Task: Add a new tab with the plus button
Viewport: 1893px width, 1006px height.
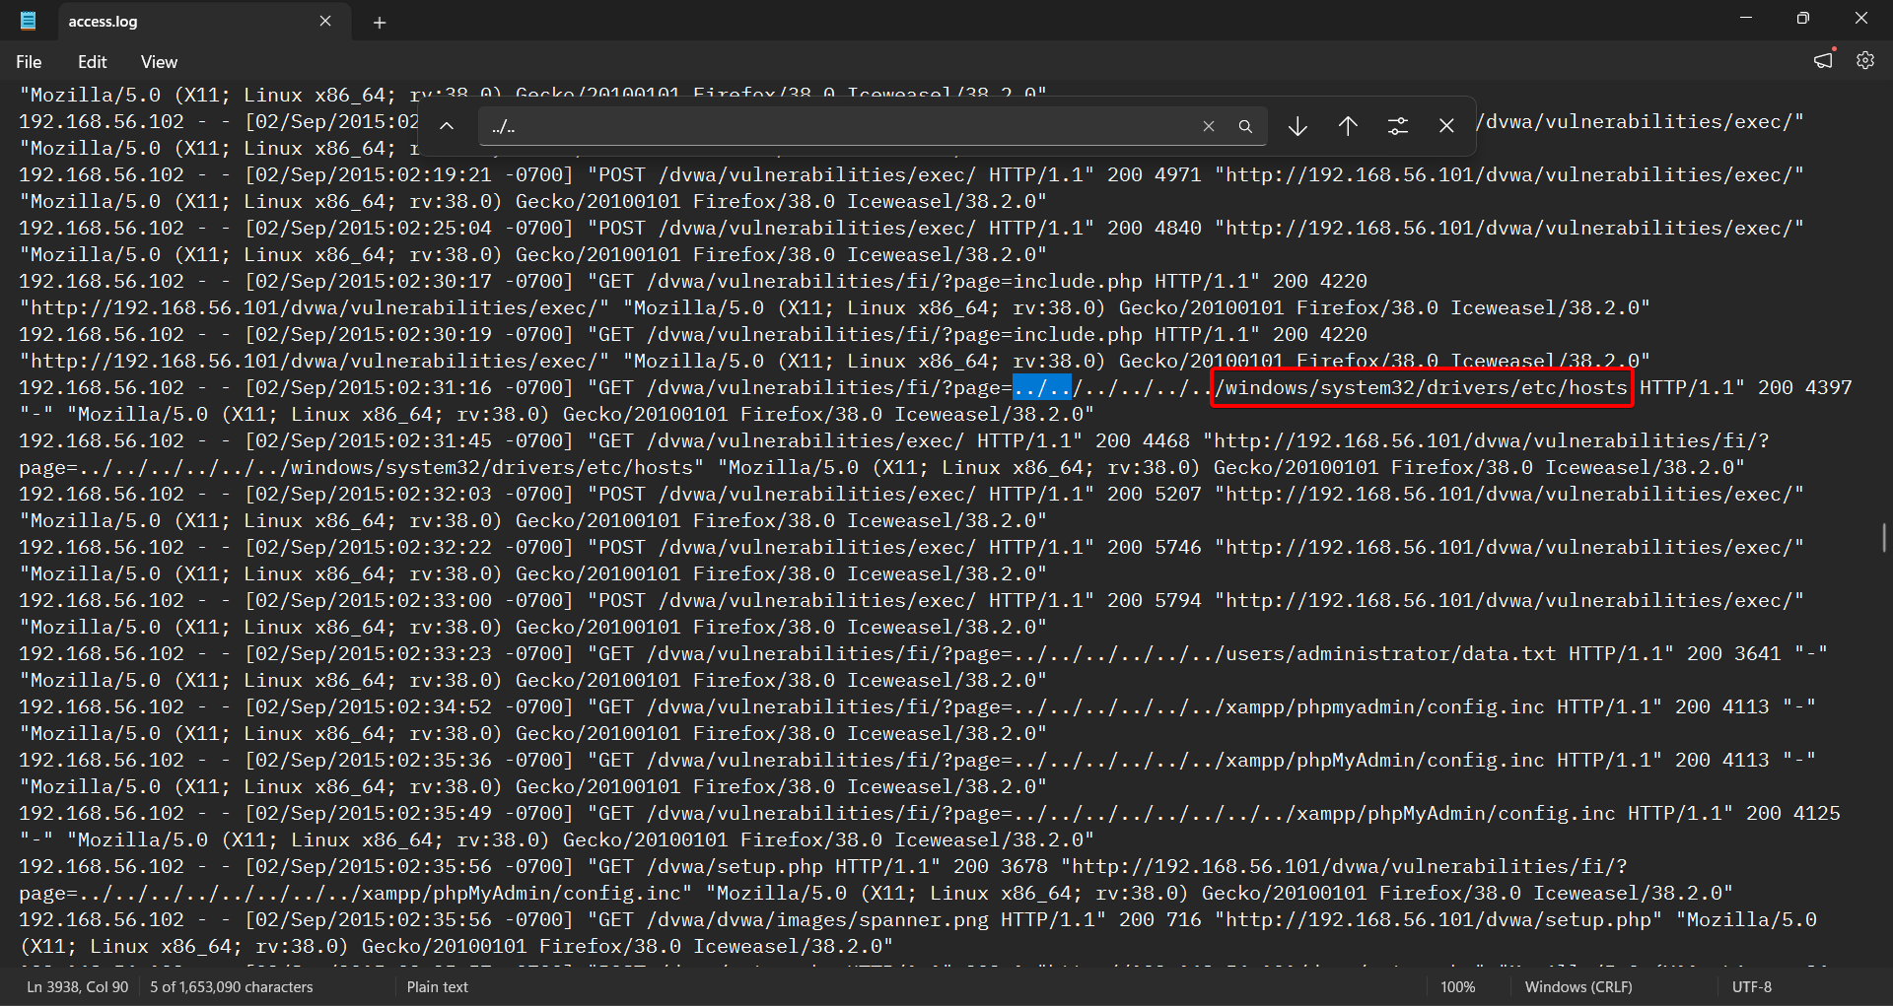Action: click(x=380, y=23)
